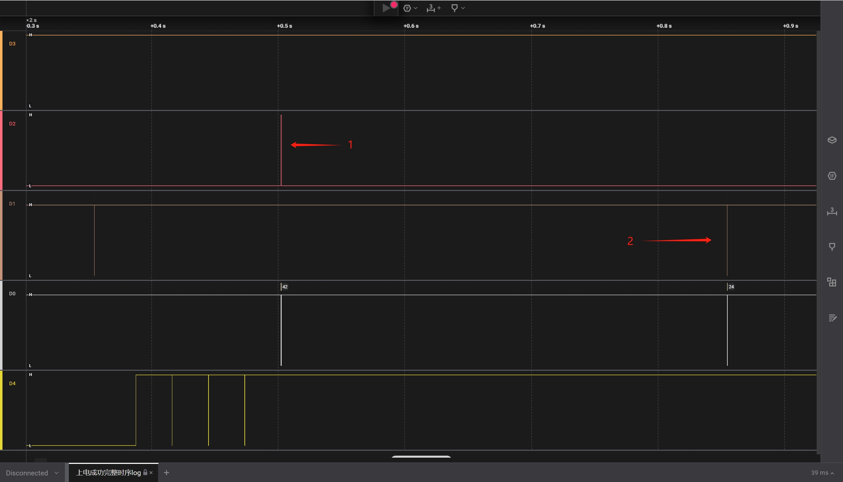Add a new session tab with plus
The height and width of the screenshot is (482, 843).
click(167, 473)
